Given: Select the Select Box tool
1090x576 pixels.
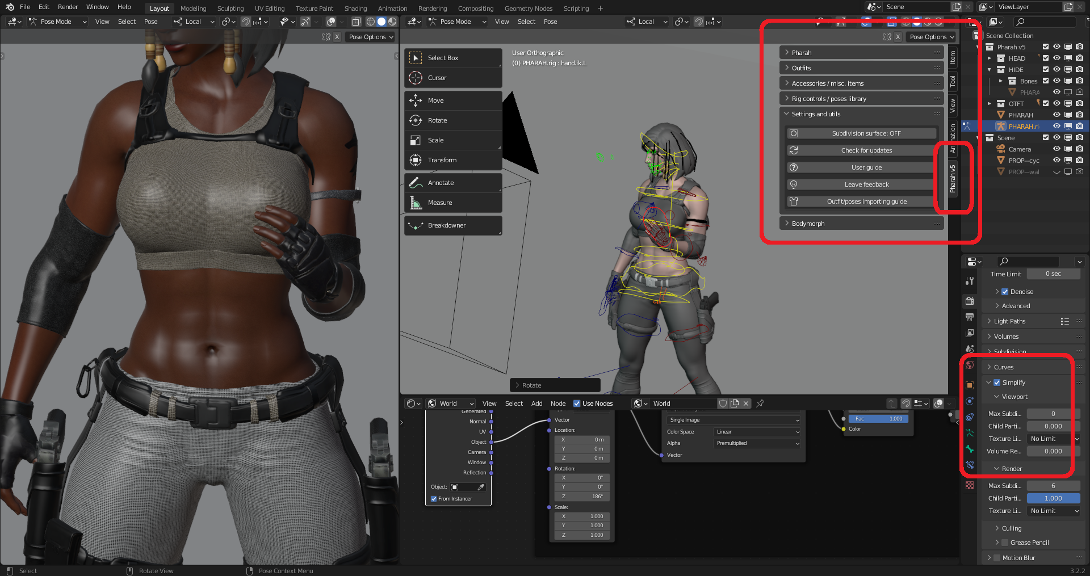Looking at the screenshot, I should pos(453,58).
